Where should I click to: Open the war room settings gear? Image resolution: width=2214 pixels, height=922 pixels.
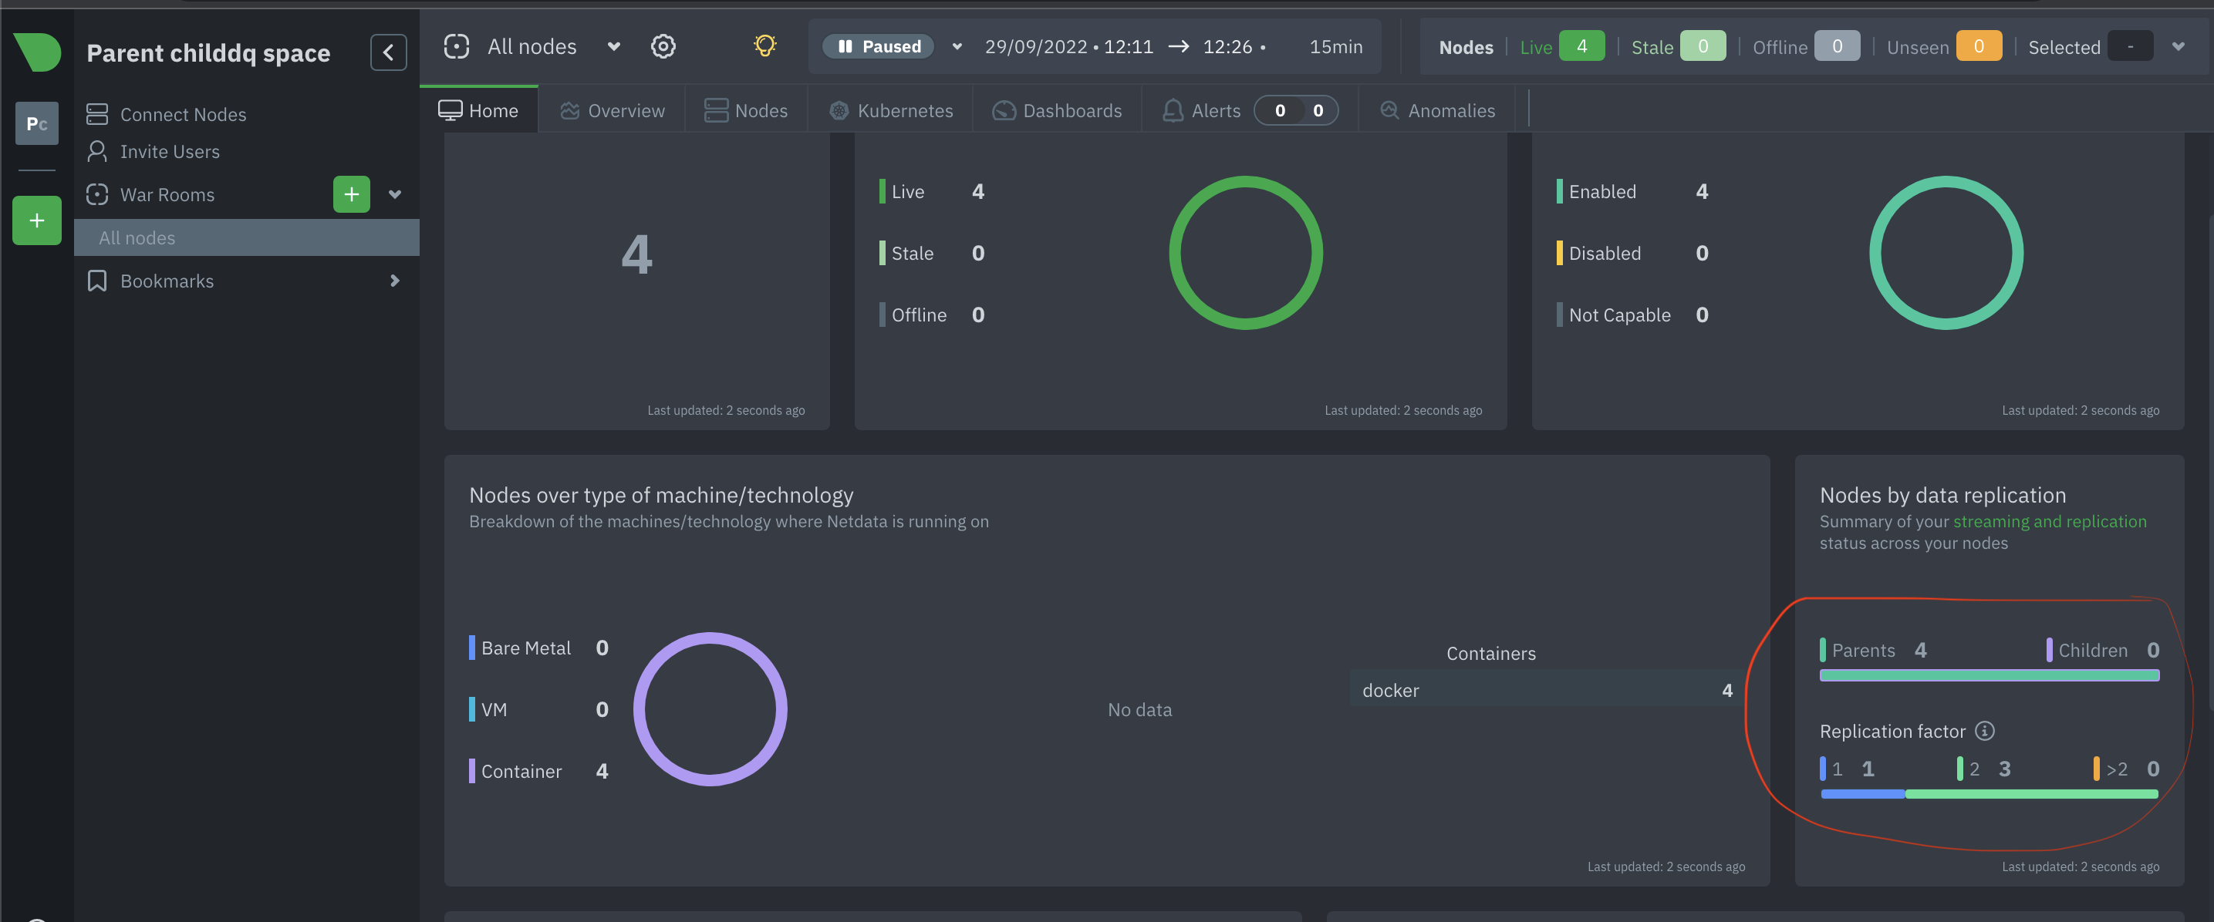click(x=663, y=46)
